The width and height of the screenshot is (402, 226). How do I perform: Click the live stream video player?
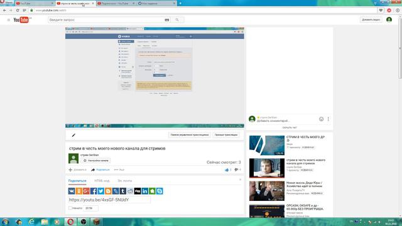155,77
